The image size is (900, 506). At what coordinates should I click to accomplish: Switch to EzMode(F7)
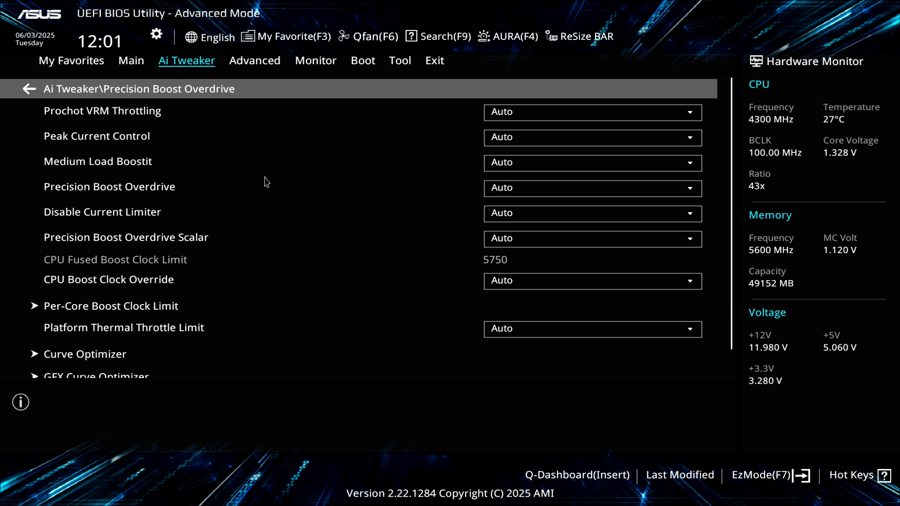(x=770, y=475)
